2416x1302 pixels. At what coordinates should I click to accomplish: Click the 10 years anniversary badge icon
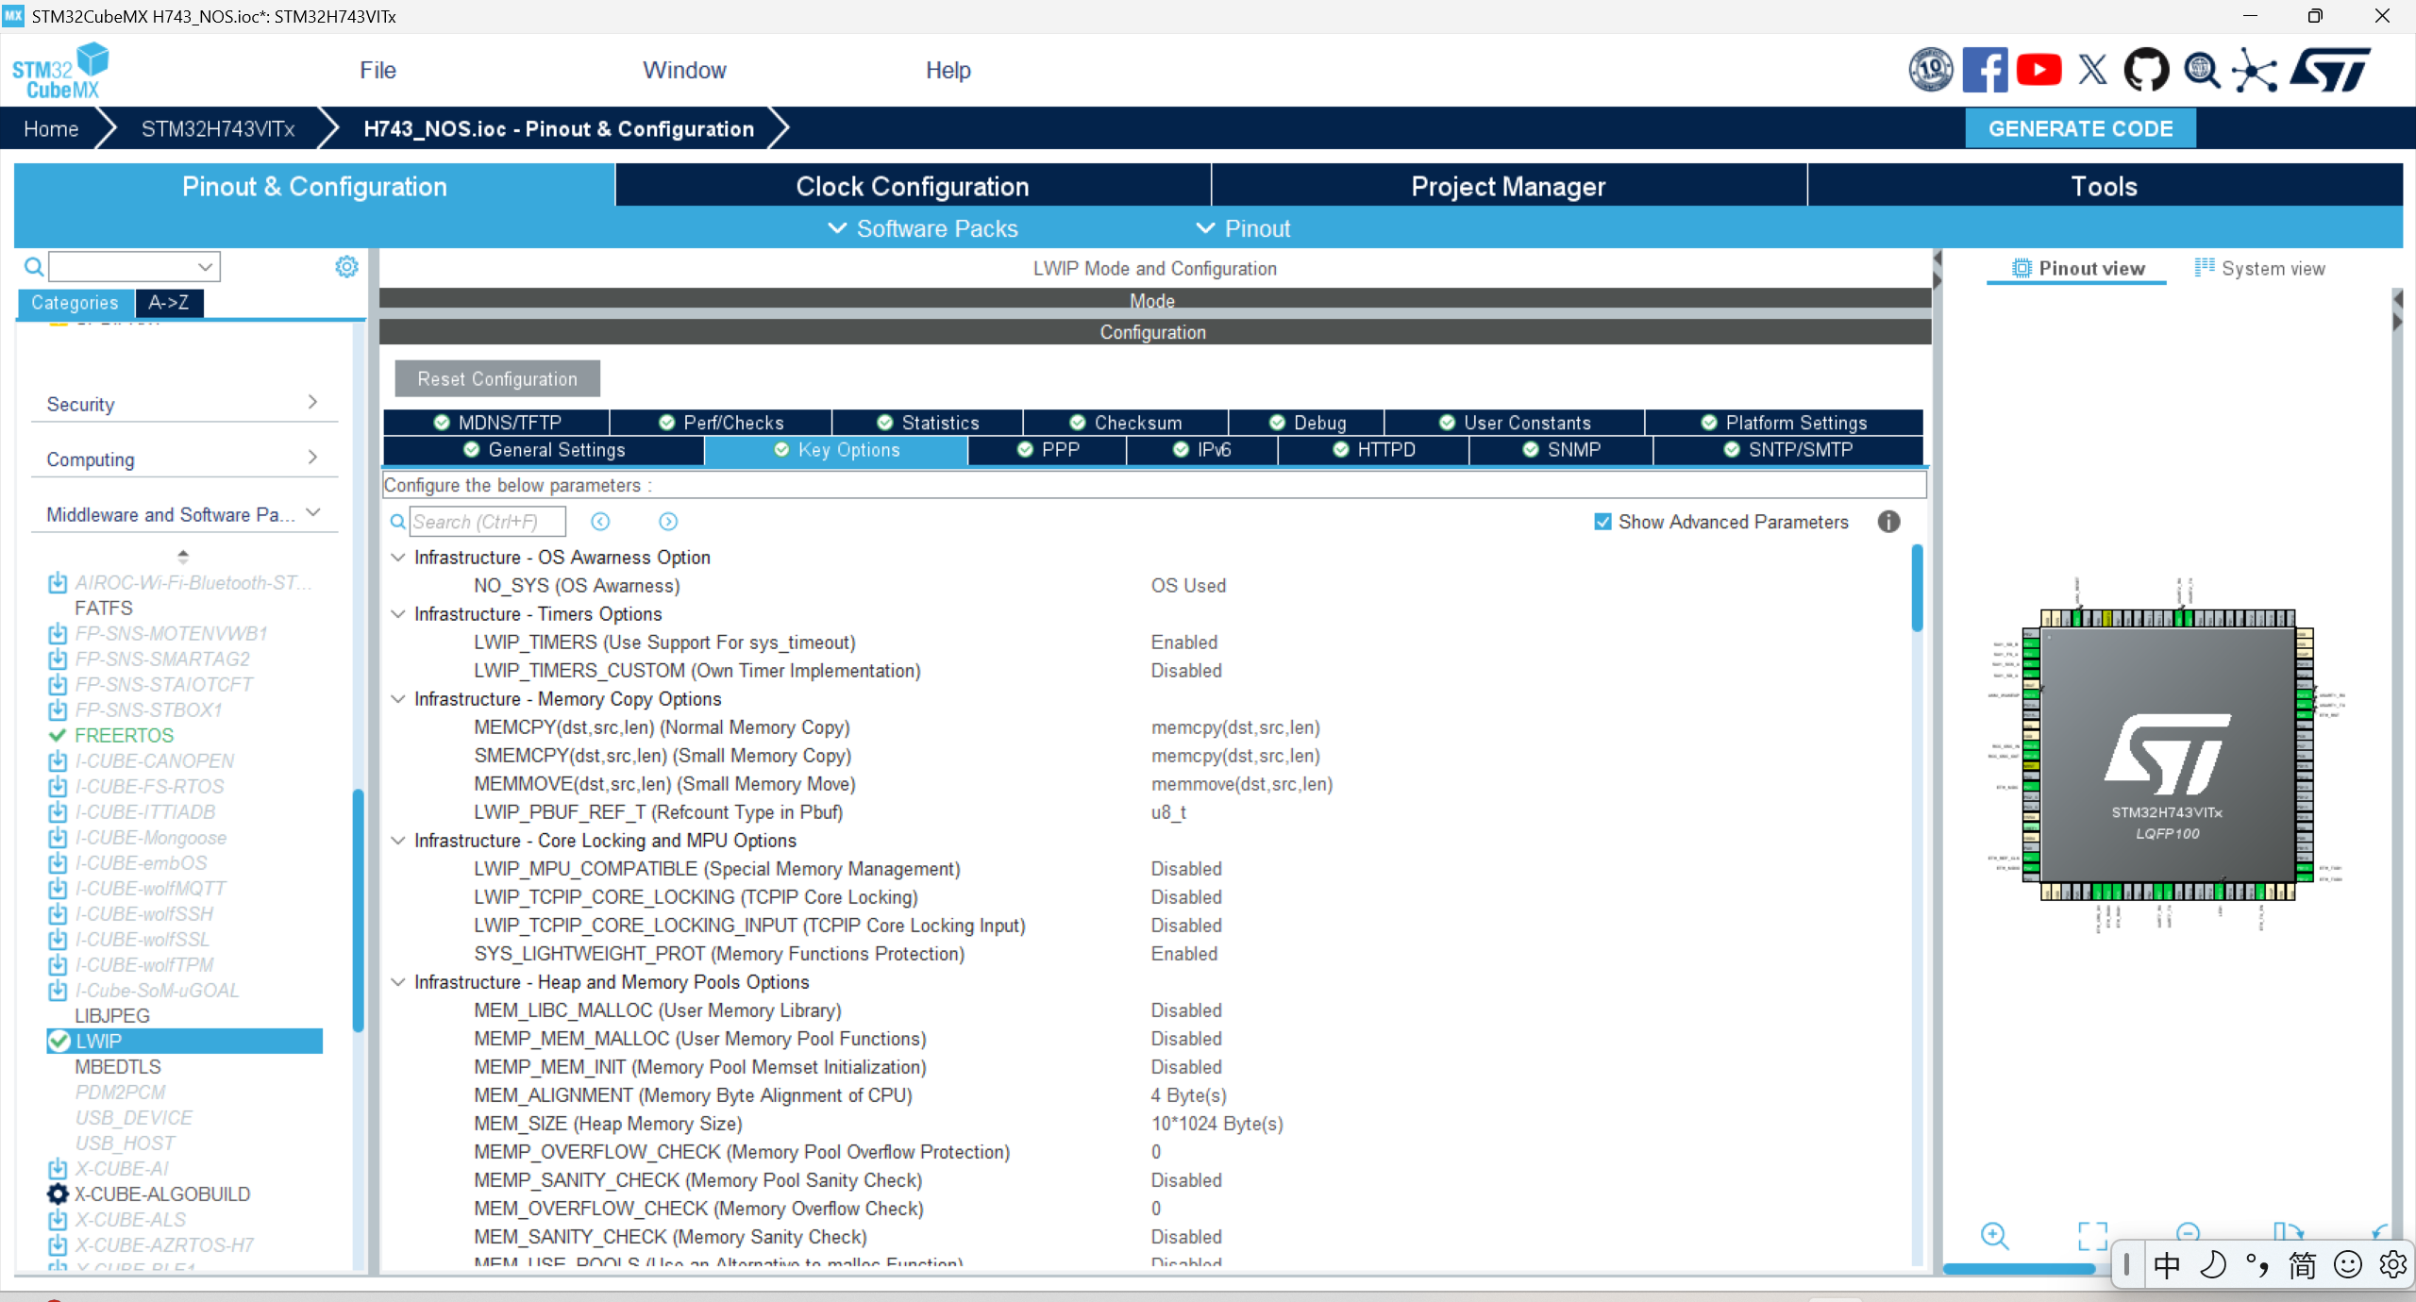tap(1931, 70)
